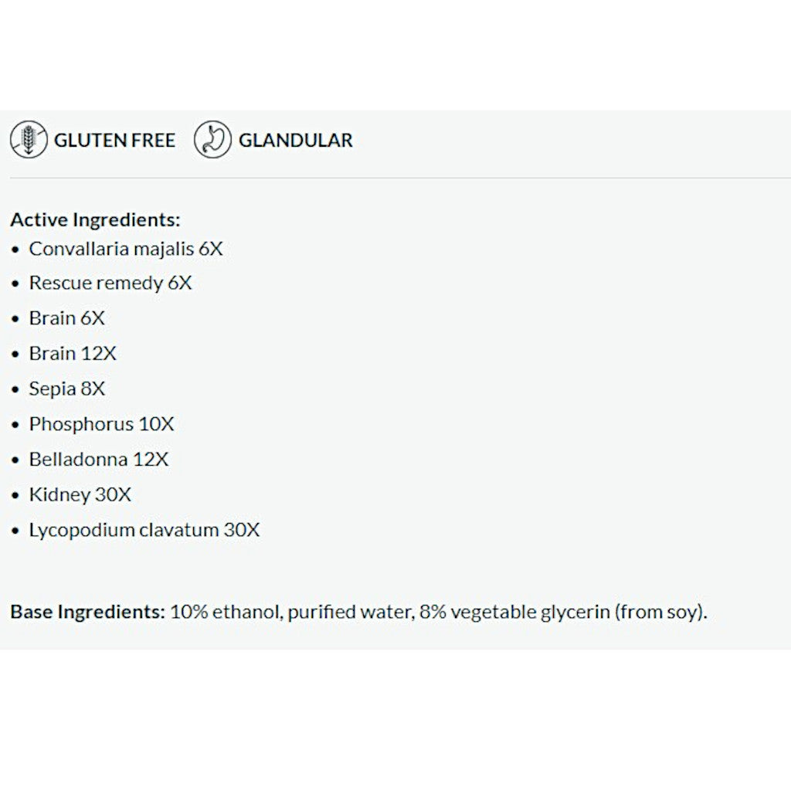Click the Convallaria majalis 6X list item
The height and width of the screenshot is (791, 791).
(126, 249)
